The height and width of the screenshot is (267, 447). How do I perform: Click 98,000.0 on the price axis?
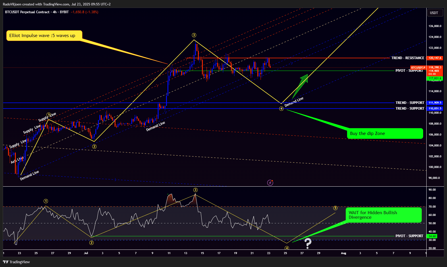pyautogui.click(x=434, y=178)
